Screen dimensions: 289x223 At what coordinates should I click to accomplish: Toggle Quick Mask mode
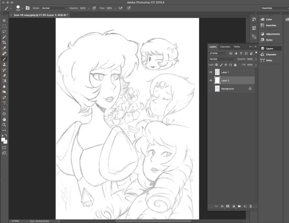[x=4, y=148]
